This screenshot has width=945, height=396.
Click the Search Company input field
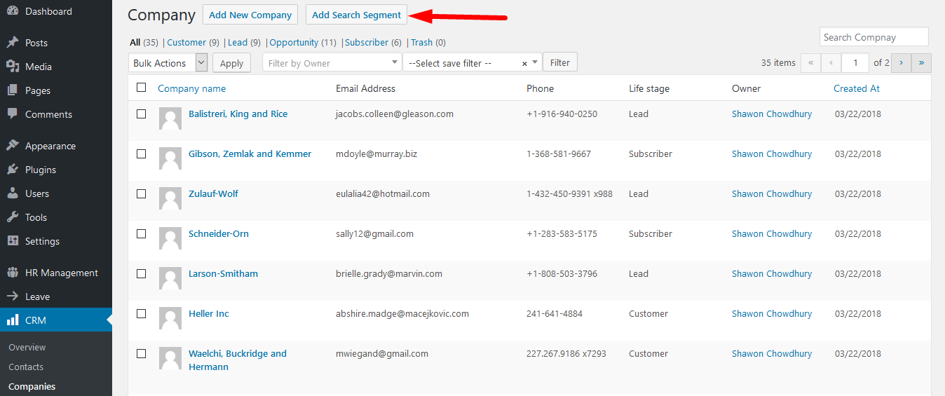[873, 37]
